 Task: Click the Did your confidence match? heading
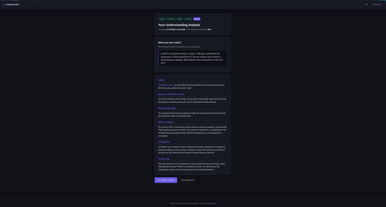pos(171,94)
